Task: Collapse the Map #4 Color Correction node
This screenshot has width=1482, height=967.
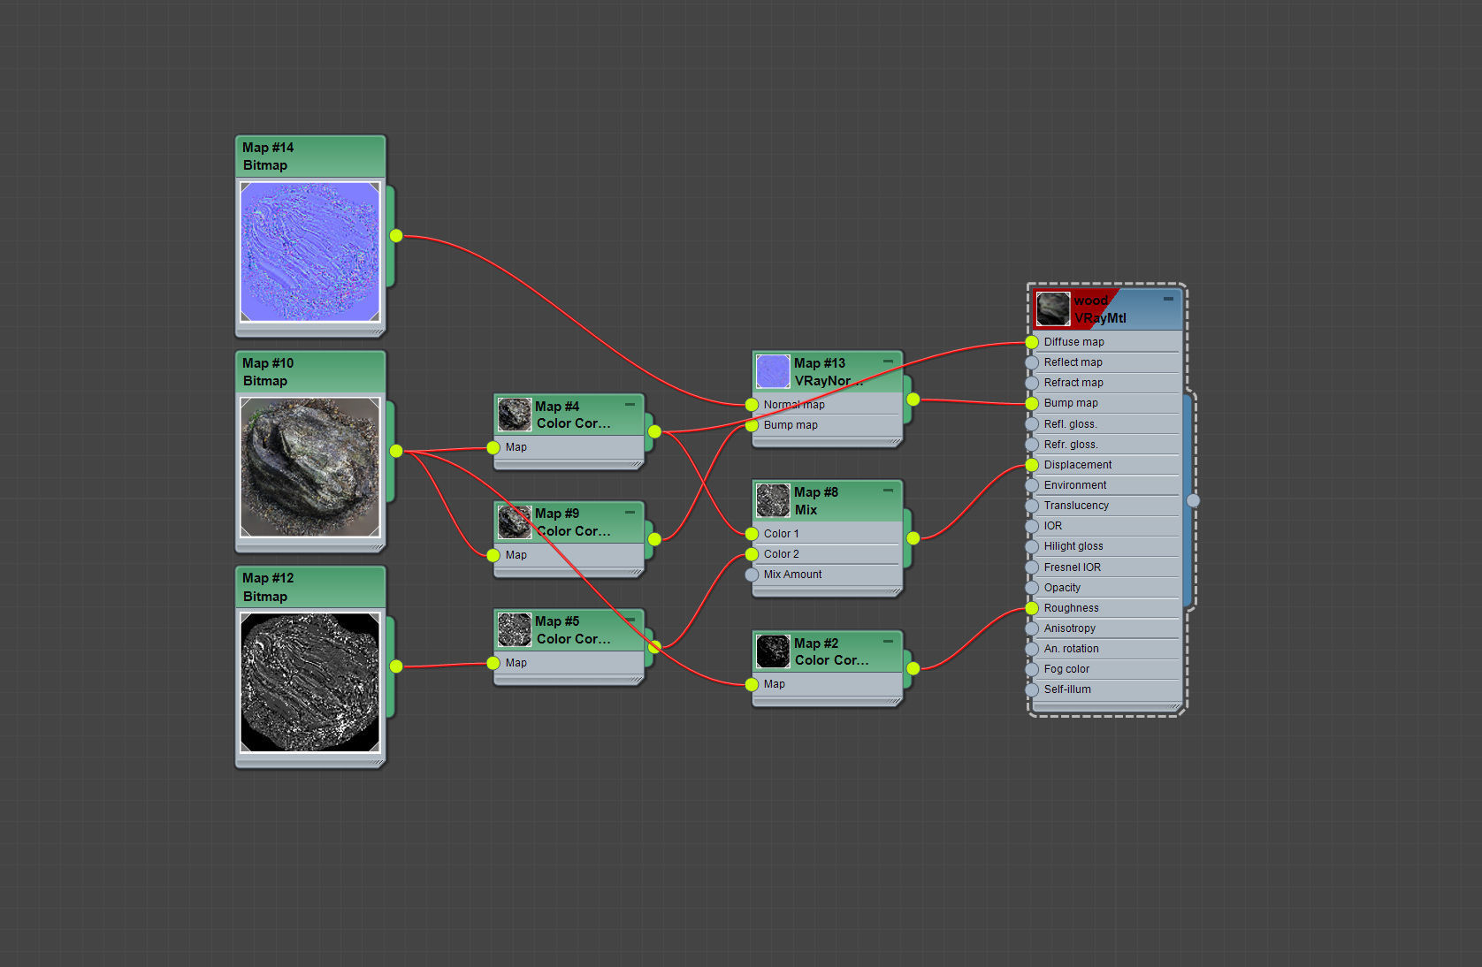Action: 630,404
